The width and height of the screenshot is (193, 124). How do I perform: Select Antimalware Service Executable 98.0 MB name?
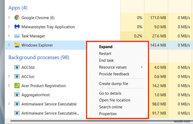pyautogui.click(x=49, y=104)
